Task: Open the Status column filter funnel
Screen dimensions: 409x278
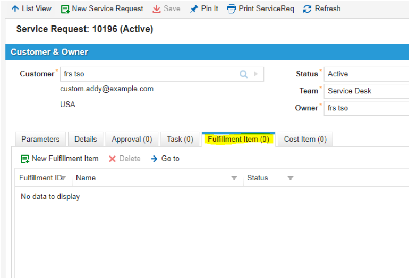Action: (x=291, y=178)
